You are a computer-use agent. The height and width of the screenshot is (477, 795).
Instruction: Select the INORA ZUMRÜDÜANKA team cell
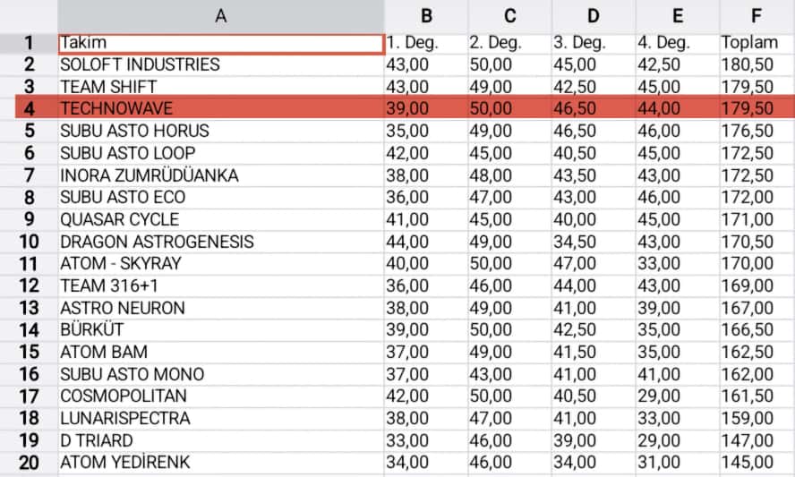coord(220,175)
